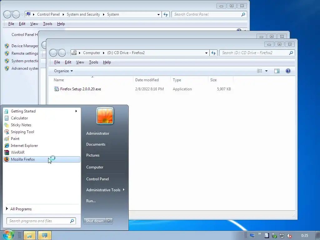Go forward in CD Drive window

pyautogui.click(x=62, y=53)
